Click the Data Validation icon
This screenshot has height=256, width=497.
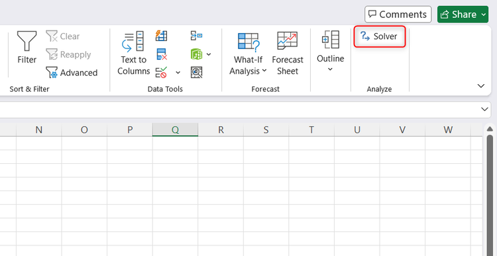[x=161, y=72]
